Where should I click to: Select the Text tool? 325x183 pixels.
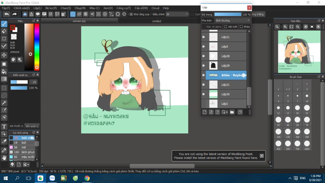click(4, 126)
